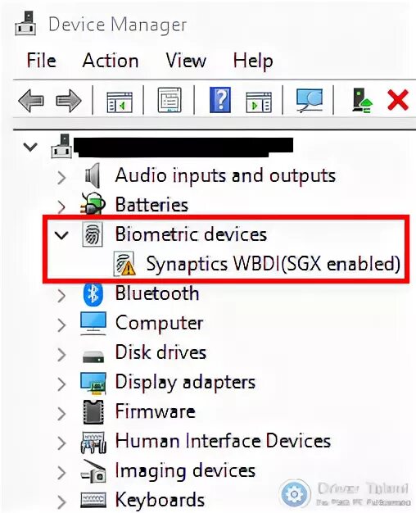Open the File menu

pyautogui.click(x=41, y=61)
